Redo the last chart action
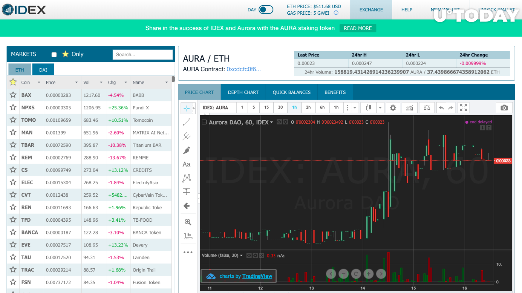The width and height of the screenshot is (522, 293). 451,108
